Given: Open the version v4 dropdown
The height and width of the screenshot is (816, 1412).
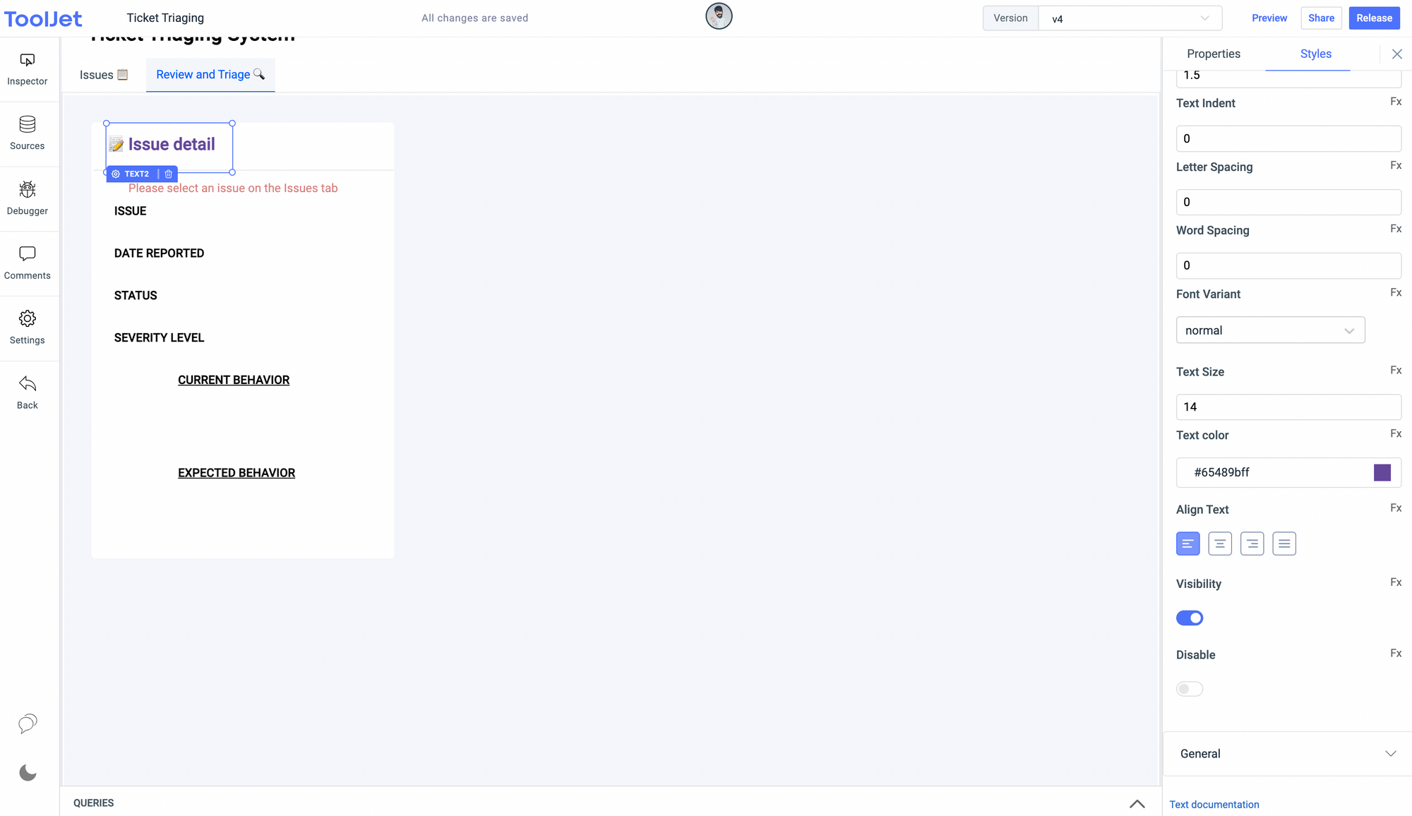Looking at the screenshot, I should tap(1130, 18).
